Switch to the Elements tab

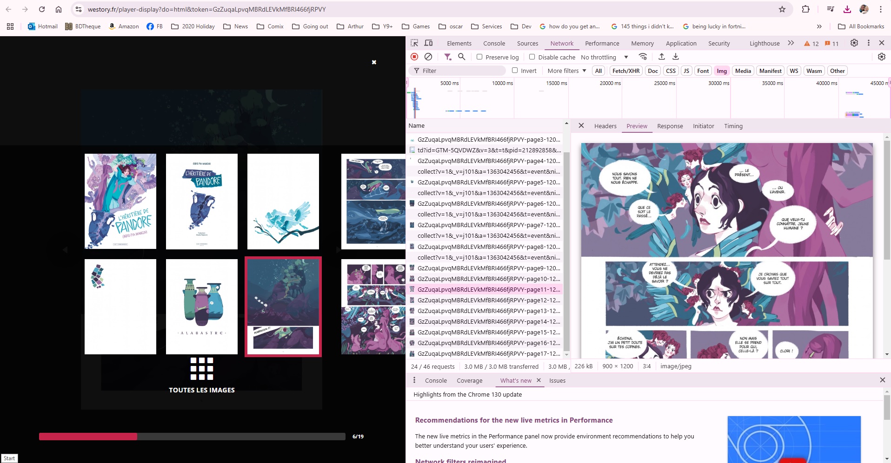(459, 43)
